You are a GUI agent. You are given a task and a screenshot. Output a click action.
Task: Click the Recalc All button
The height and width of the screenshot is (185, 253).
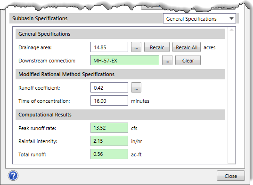click(x=187, y=47)
